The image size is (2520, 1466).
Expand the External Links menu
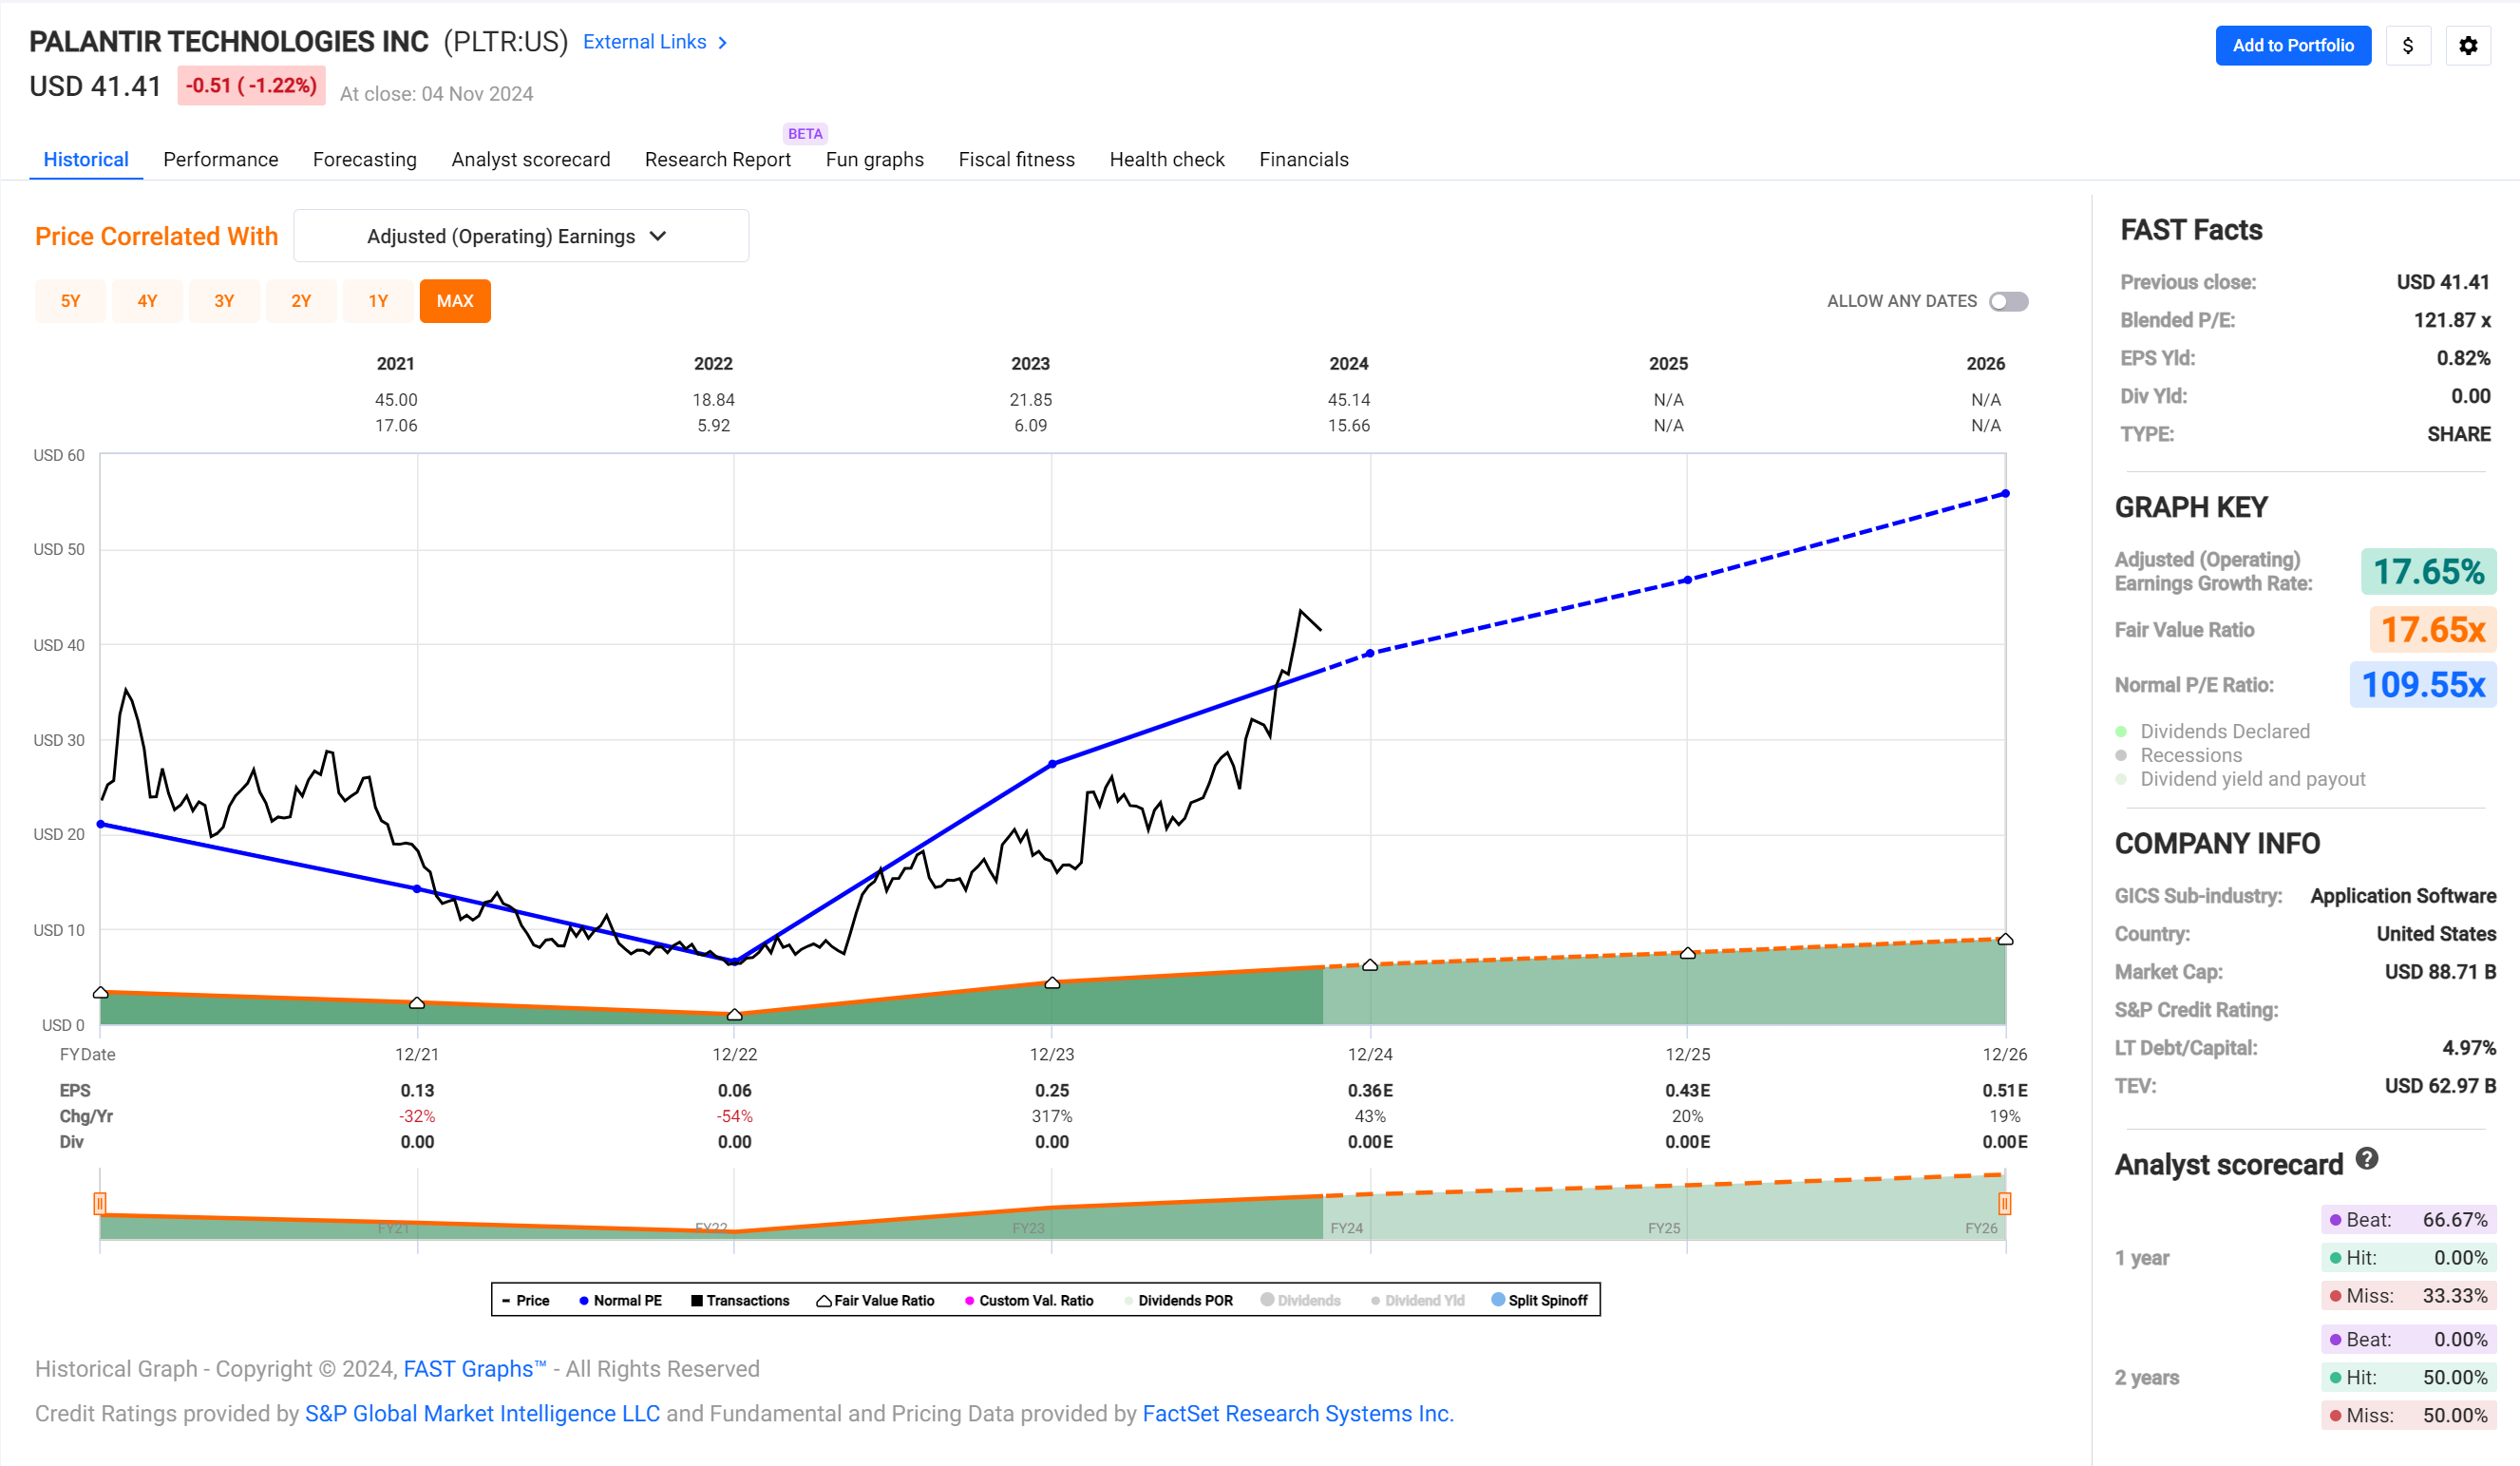click(x=655, y=42)
